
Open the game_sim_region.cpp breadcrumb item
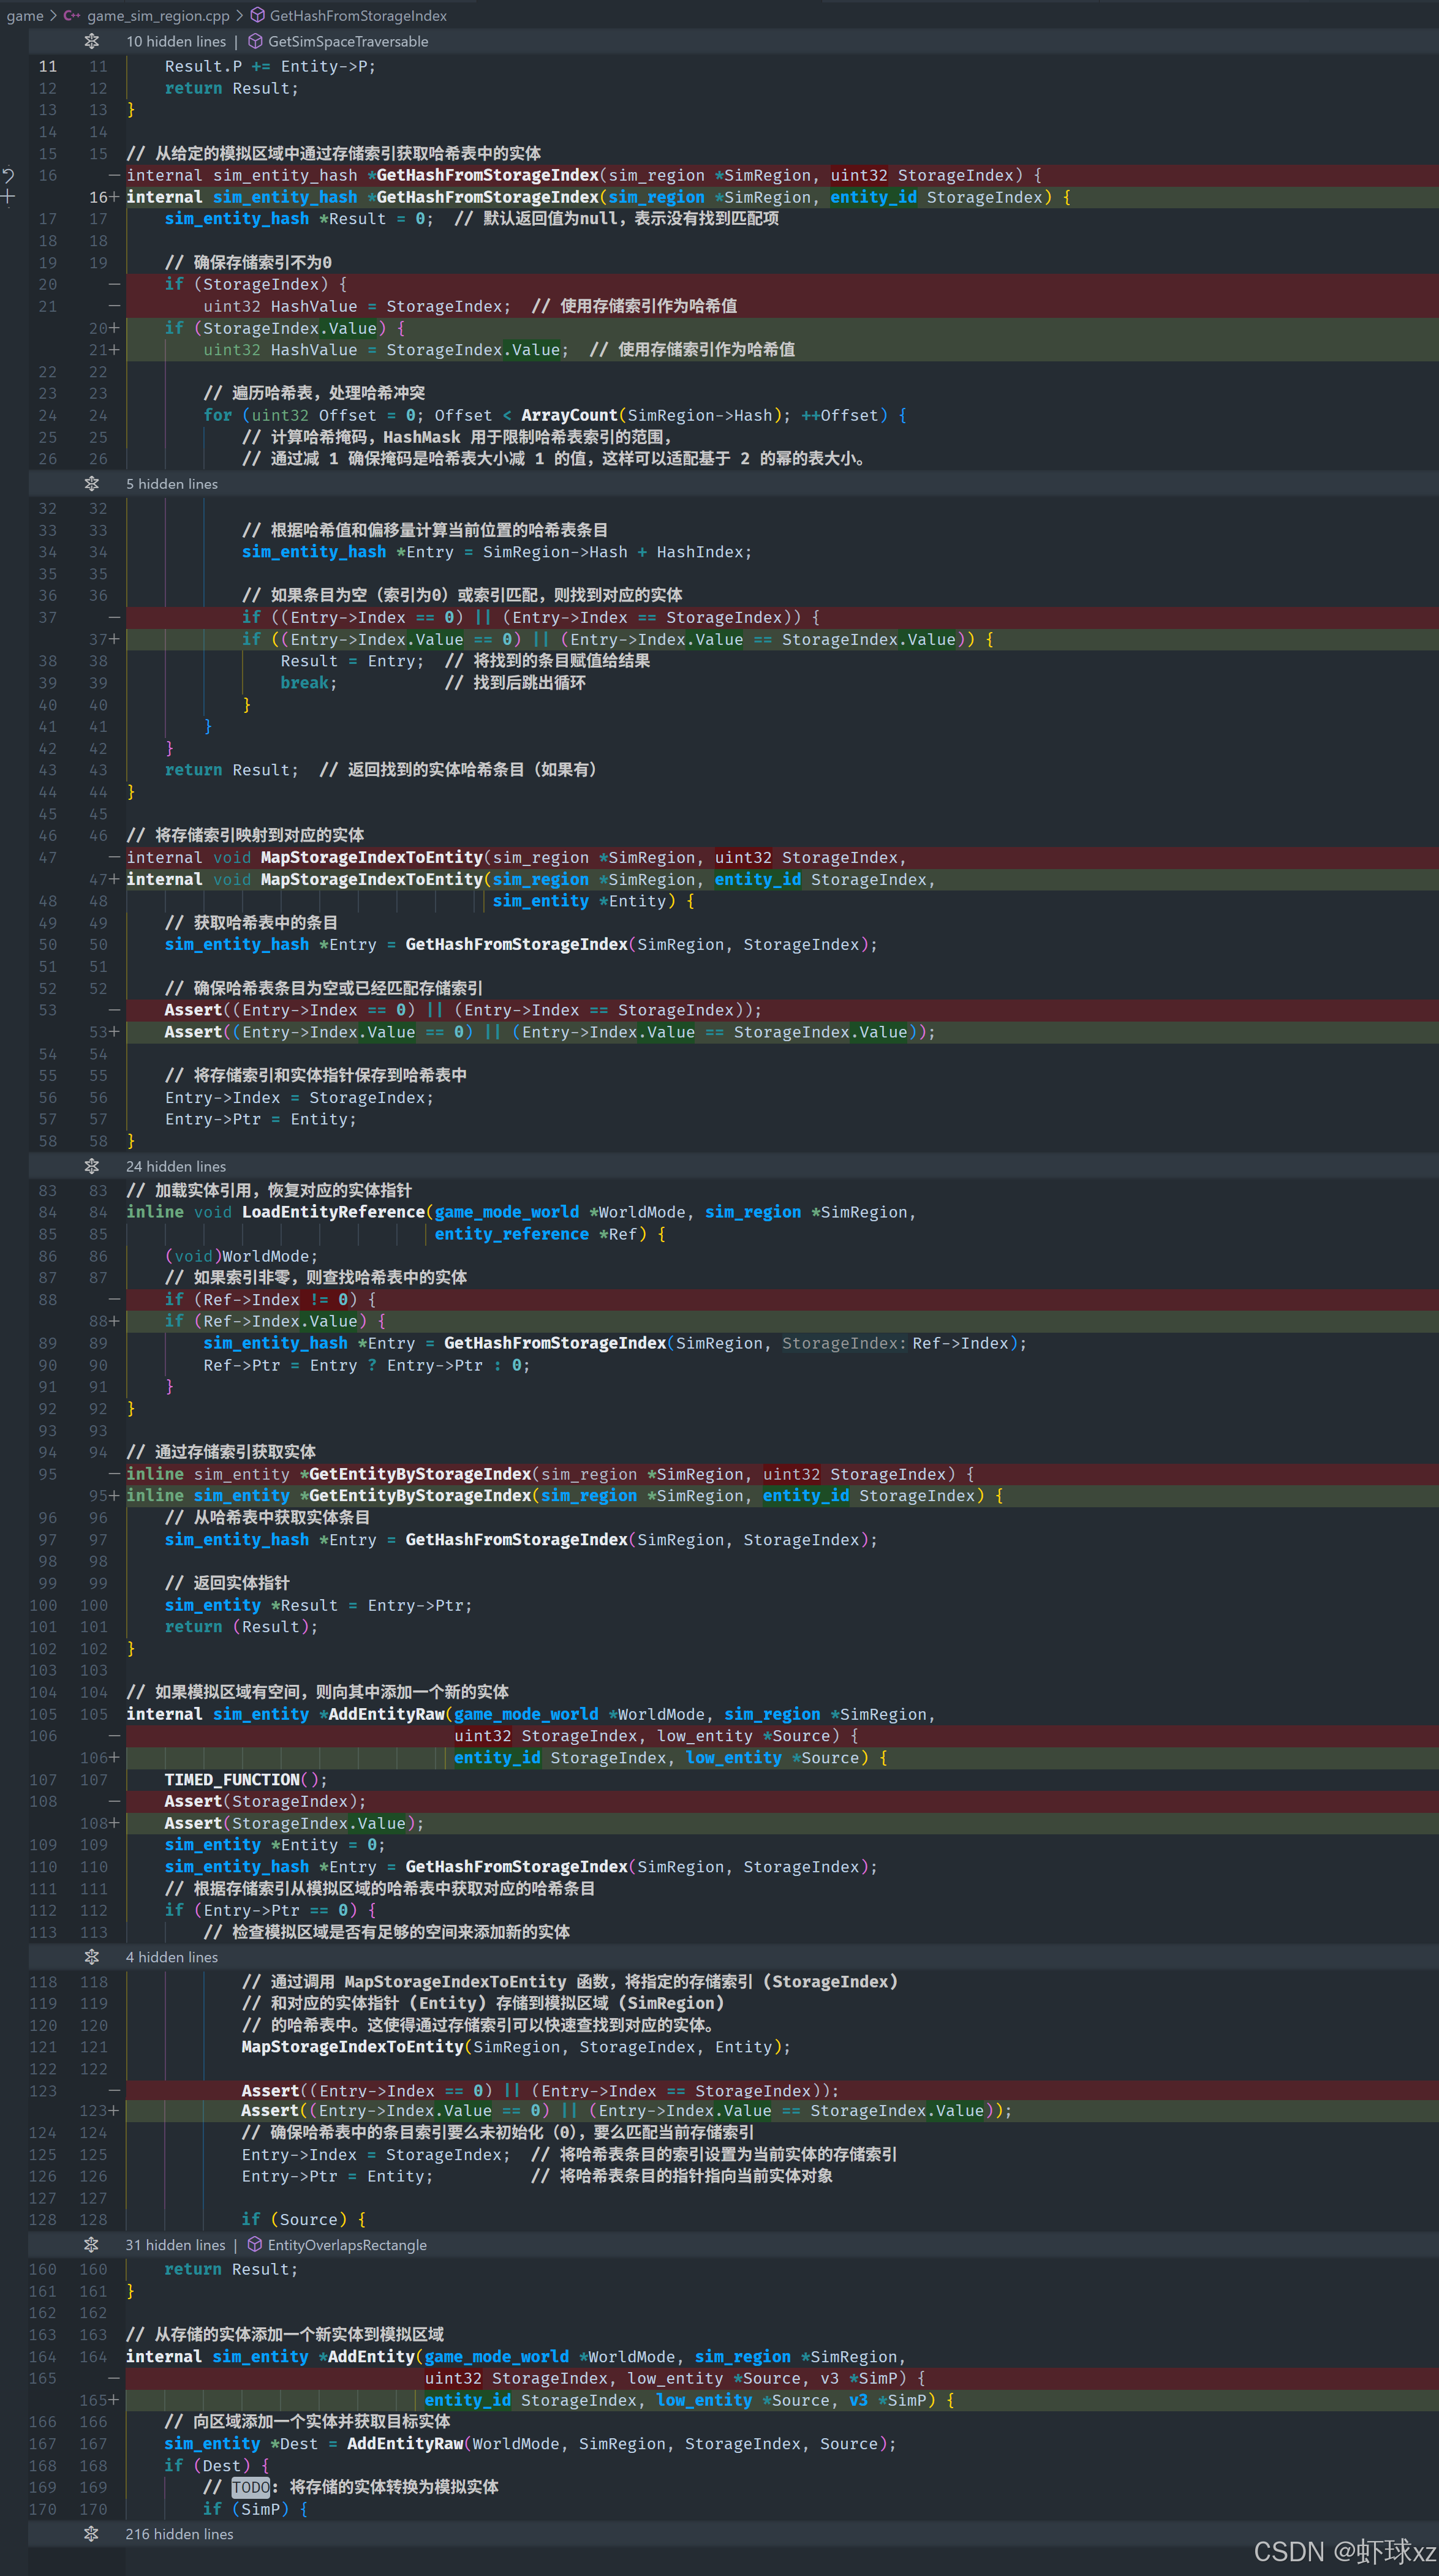(158, 15)
